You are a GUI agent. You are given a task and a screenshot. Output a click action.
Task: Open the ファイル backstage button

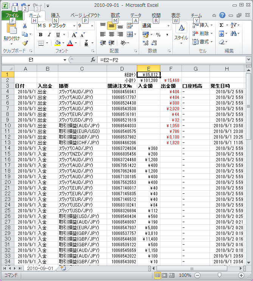coord(12,15)
